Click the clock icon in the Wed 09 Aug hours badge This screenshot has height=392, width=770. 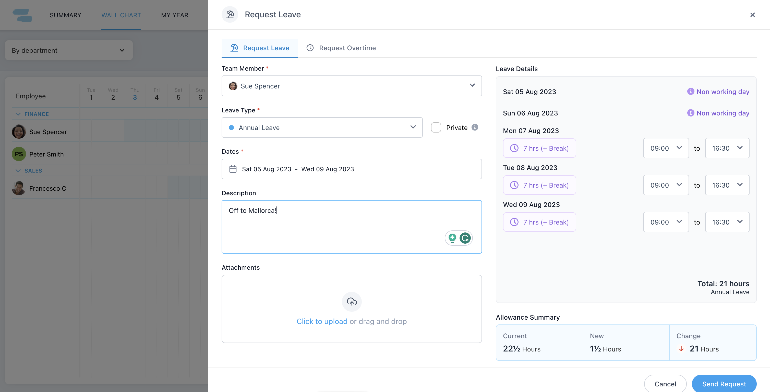pyautogui.click(x=514, y=222)
